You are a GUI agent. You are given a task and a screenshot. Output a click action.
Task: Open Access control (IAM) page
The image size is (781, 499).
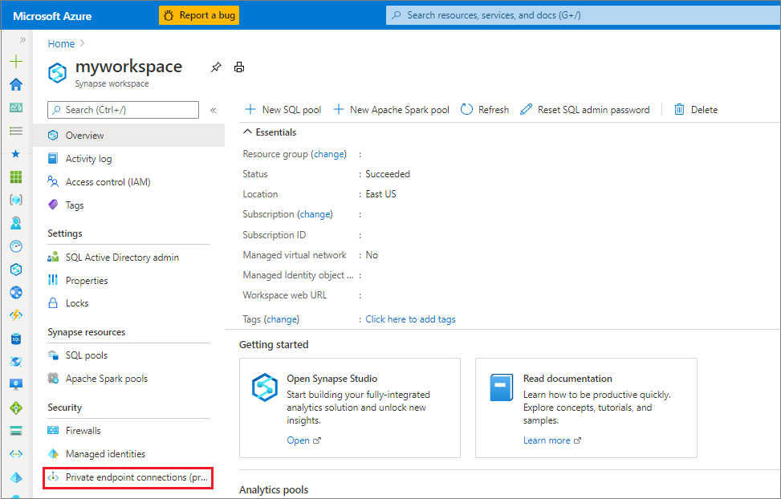pyautogui.click(x=108, y=182)
